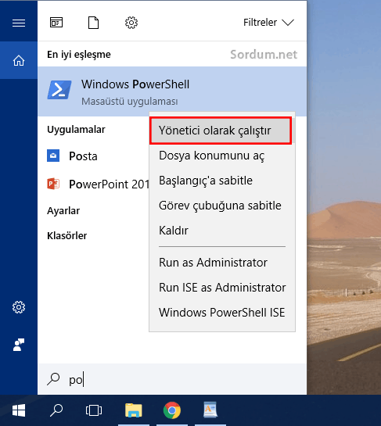
Task: Open the document editor app in the taskbar
Action: click(x=210, y=410)
